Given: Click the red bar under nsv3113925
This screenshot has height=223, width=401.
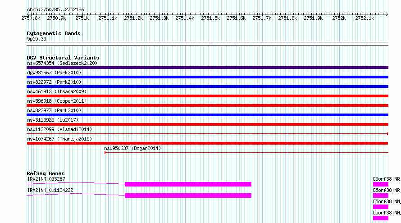Looking at the screenshot, I should (x=207, y=124).
